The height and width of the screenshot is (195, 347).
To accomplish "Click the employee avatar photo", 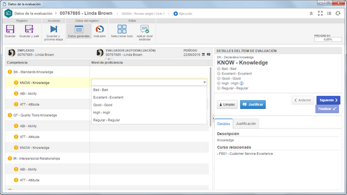I will coord(11,53).
